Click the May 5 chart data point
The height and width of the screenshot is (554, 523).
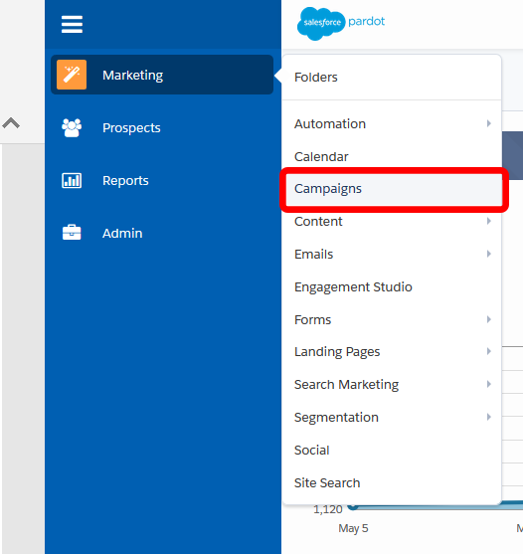pos(352,506)
